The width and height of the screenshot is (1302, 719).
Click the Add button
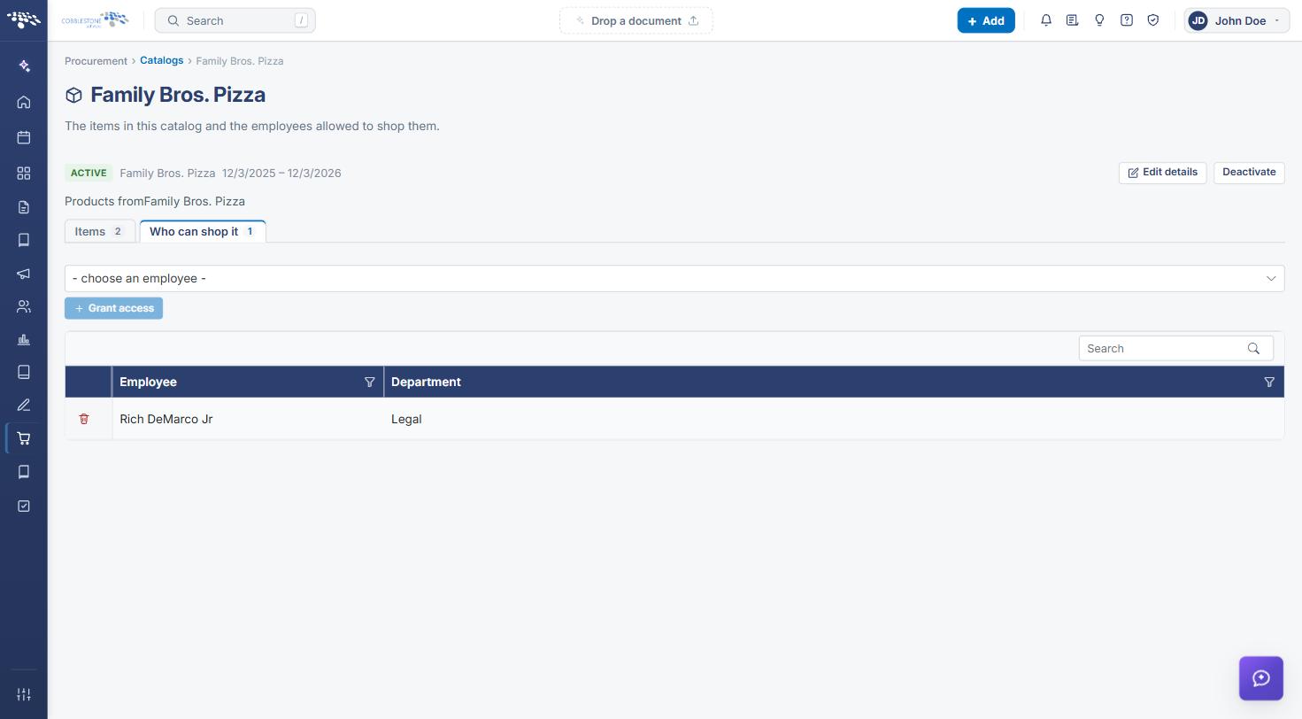(x=986, y=20)
